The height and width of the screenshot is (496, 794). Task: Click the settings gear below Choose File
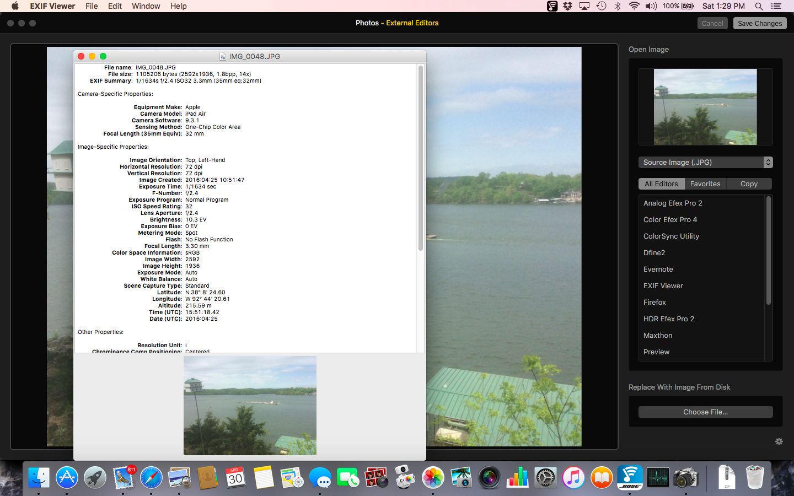point(779,441)
